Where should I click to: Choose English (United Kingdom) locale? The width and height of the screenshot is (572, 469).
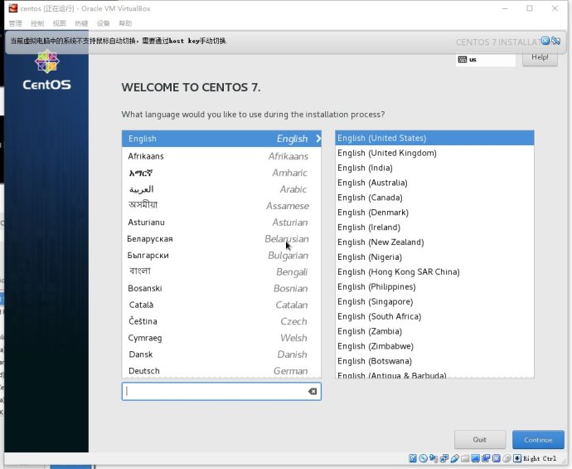pos(434,153)
